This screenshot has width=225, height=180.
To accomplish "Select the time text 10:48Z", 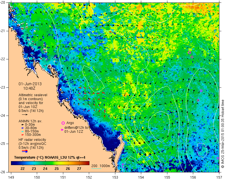I will pos(29,88).
